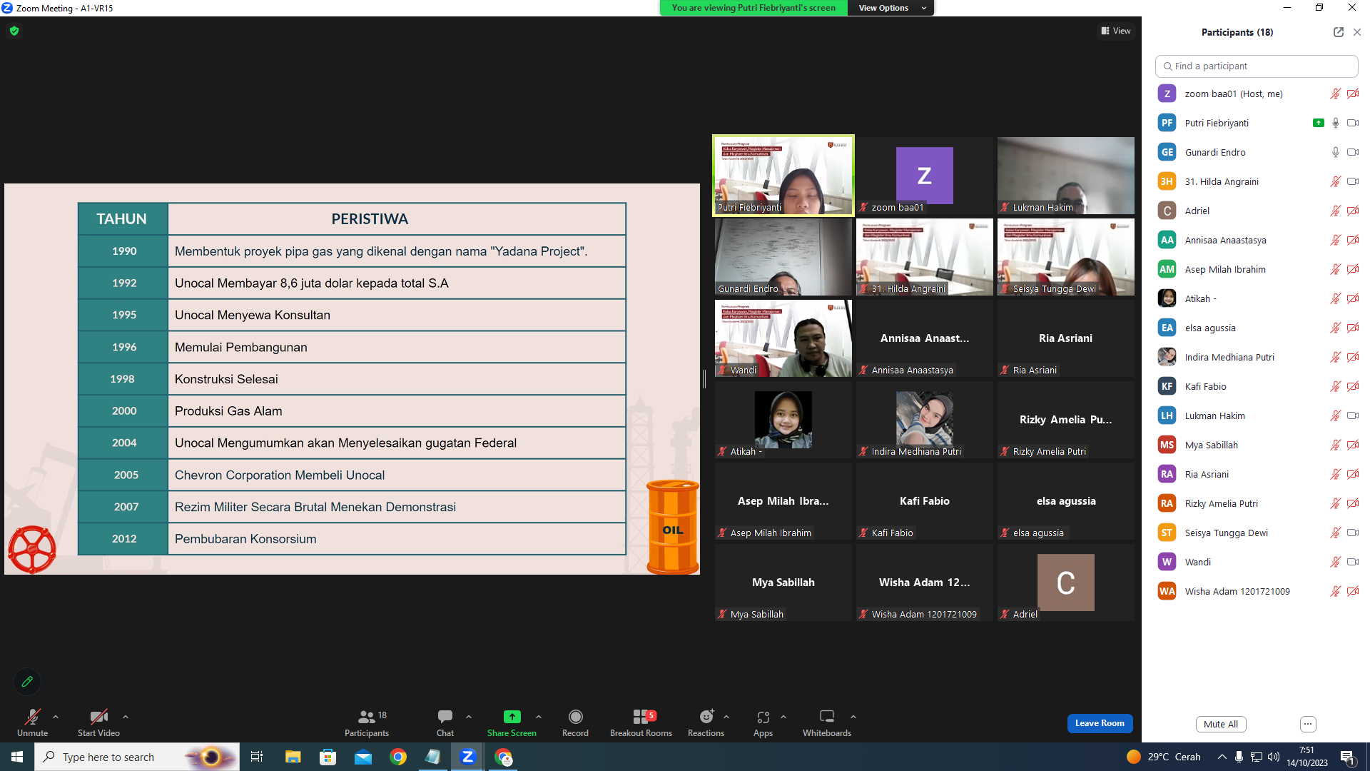Expand Share Screen options caret

pyautogui.click(x=539, y=717)
